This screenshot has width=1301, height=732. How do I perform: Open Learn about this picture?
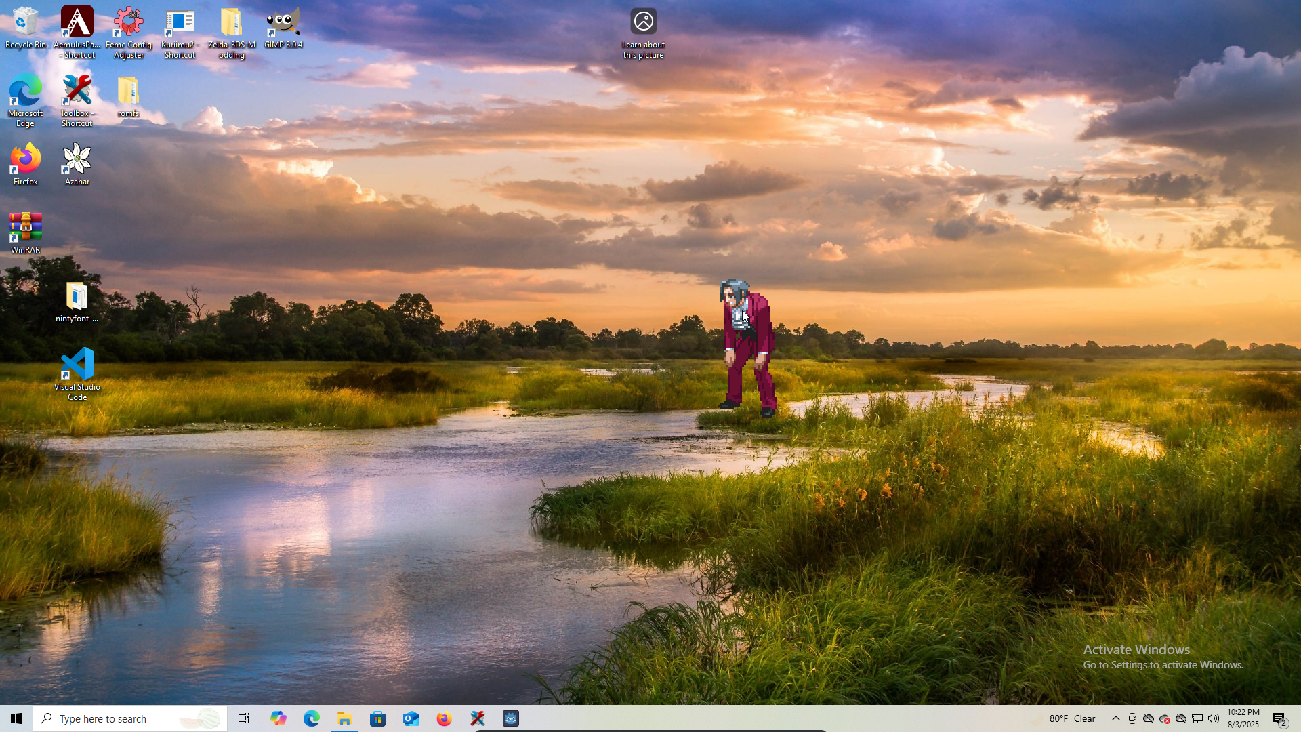coord(643,33)
